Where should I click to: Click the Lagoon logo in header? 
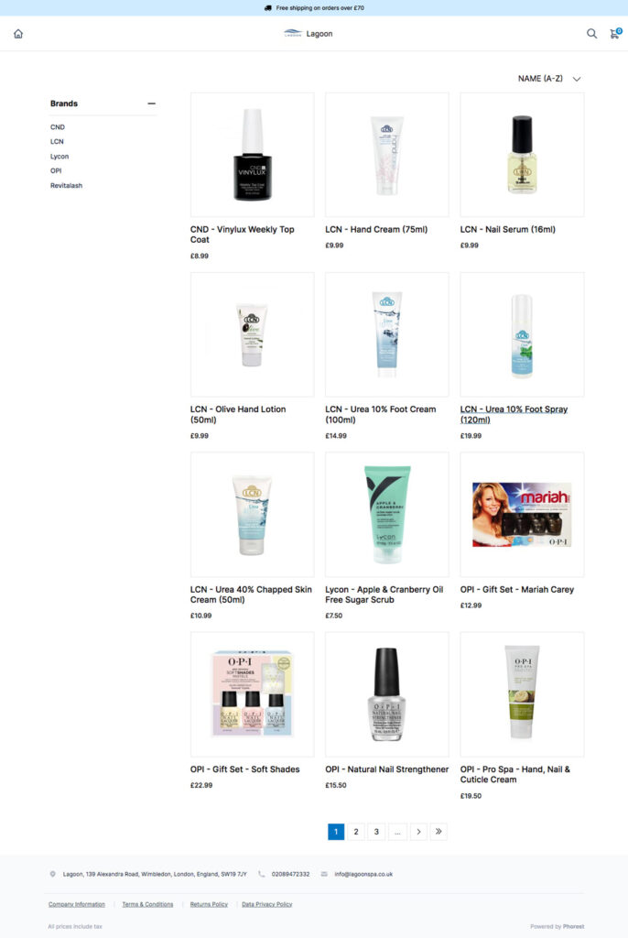pyautogui.click(x=309, y=34)
